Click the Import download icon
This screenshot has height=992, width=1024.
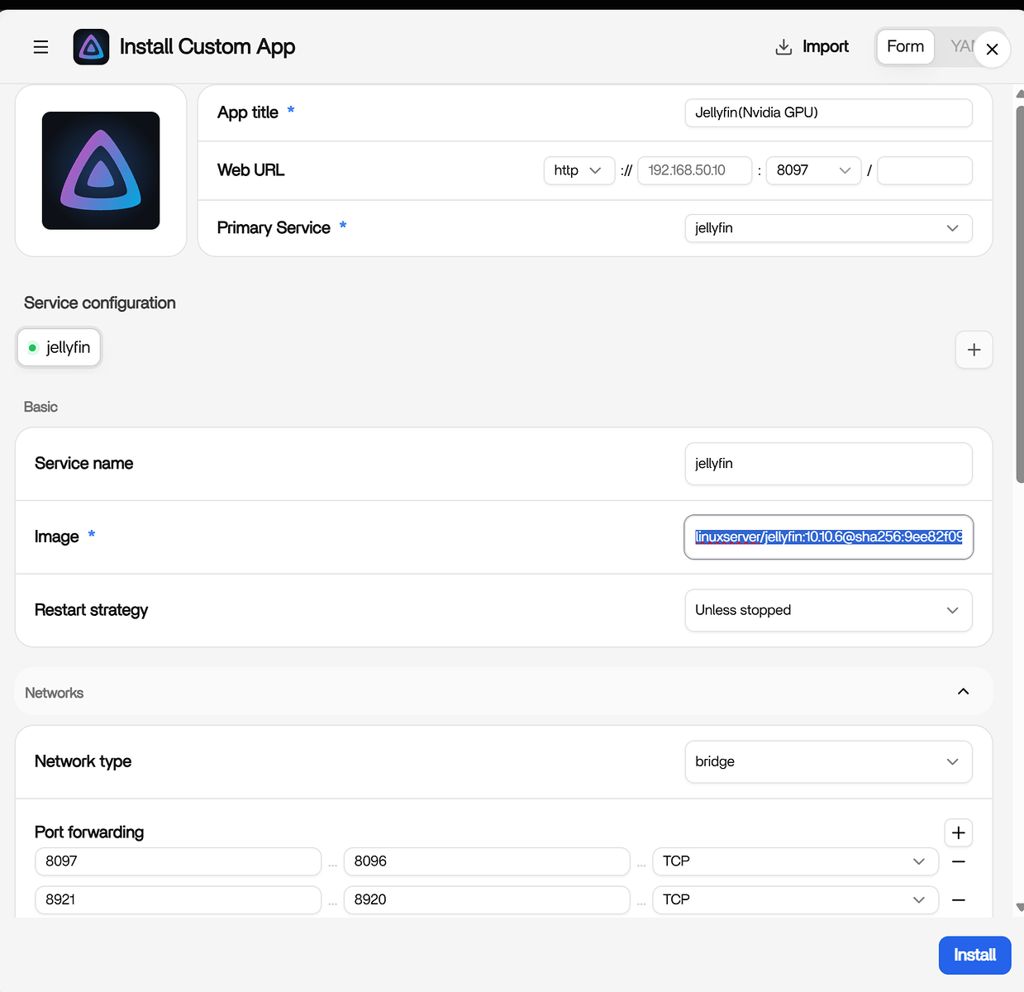tap(783, 47)
